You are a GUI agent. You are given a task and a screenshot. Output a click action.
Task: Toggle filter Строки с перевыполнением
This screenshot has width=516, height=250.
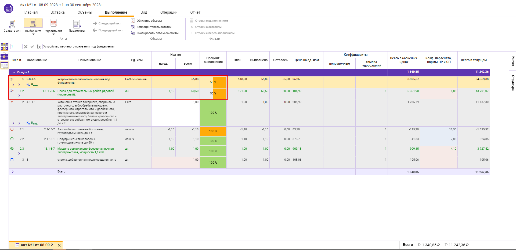214,33
